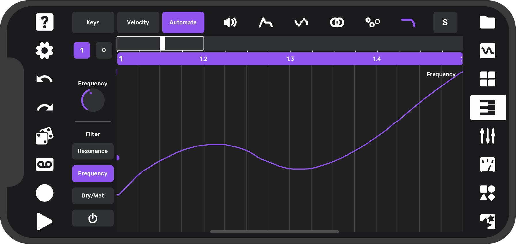Viewport: 516px width, 244px height.
Task: Click the purple handle at the graph's left edge
Action: pos(118,158)
